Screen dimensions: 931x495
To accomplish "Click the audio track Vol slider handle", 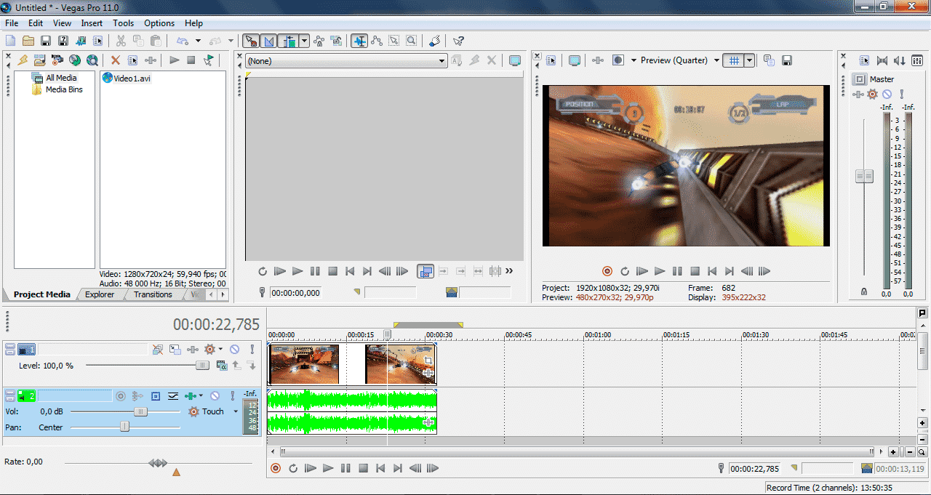I will click(x=140, y=411).
